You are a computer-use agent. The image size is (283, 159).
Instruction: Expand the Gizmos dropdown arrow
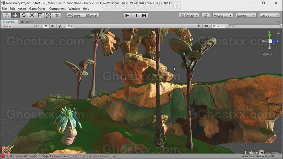224,26
